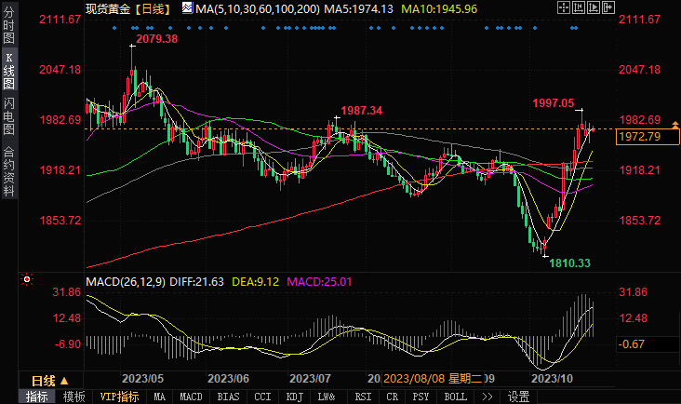Image resolution: width=681 pixels, height=404 pixels.
Task: Click the left MACD axis -6.90 label
Action: [68, 344]
